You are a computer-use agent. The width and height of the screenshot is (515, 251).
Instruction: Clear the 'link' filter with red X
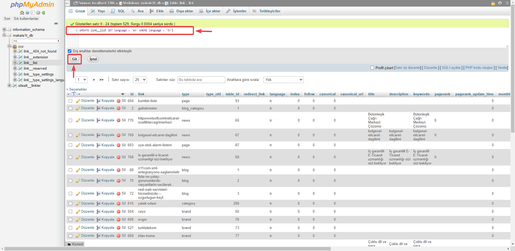point(58,41)
